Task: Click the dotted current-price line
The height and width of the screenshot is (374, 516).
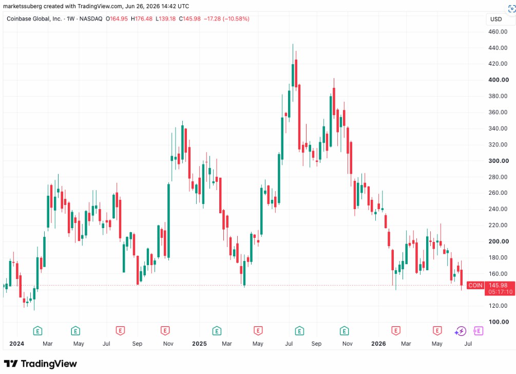Action: 235,286
